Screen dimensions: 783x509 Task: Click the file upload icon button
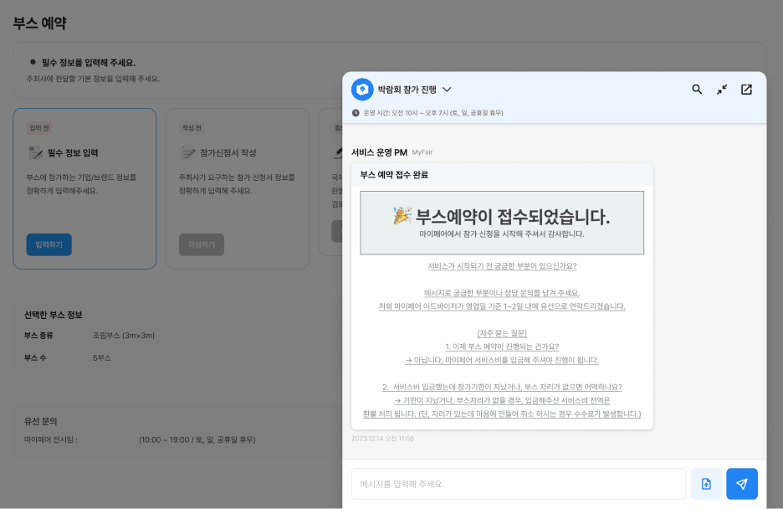(x=706, y=484)
